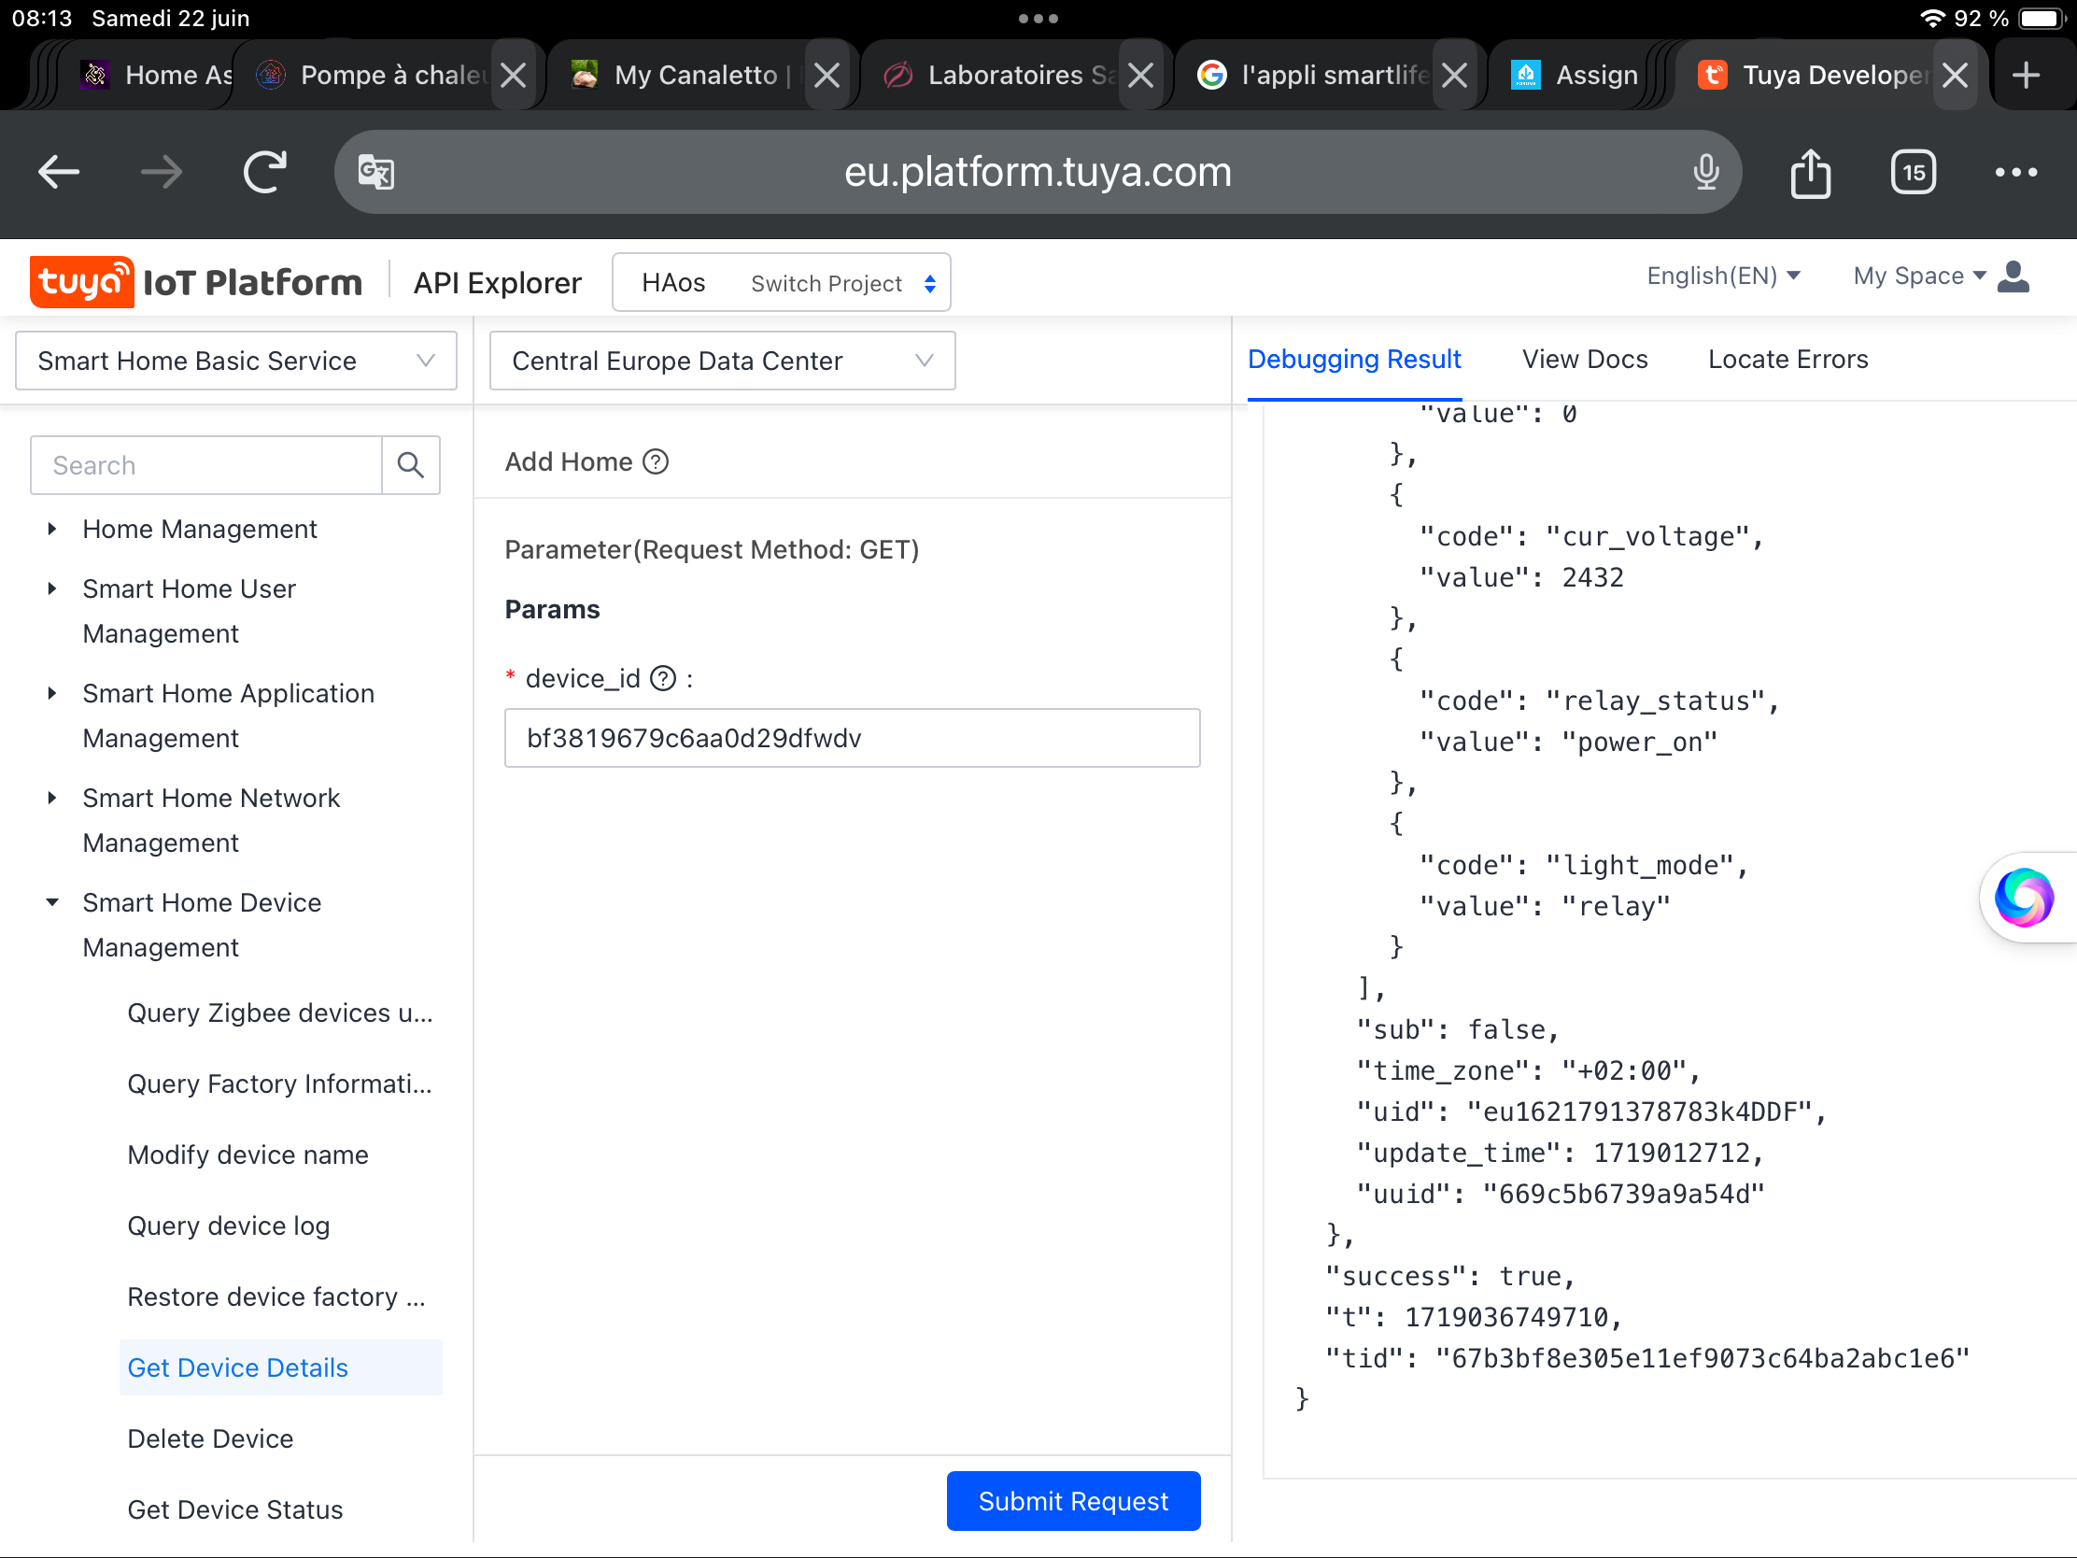Click the "success": true line
The image size is (2077, 1558).
1448,1276
